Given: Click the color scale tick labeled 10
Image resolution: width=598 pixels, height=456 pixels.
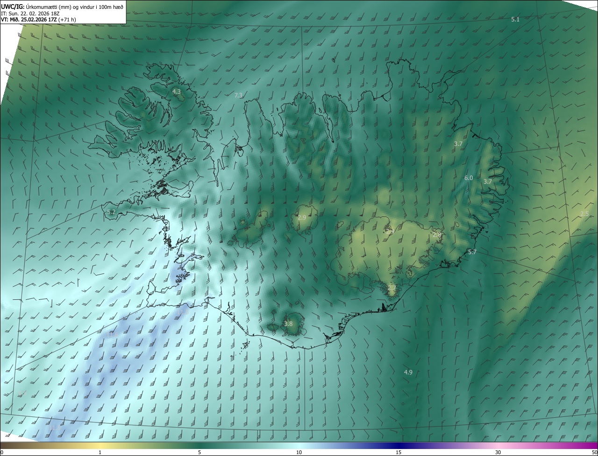Looking at the screenshot, I should click(299, 452).
